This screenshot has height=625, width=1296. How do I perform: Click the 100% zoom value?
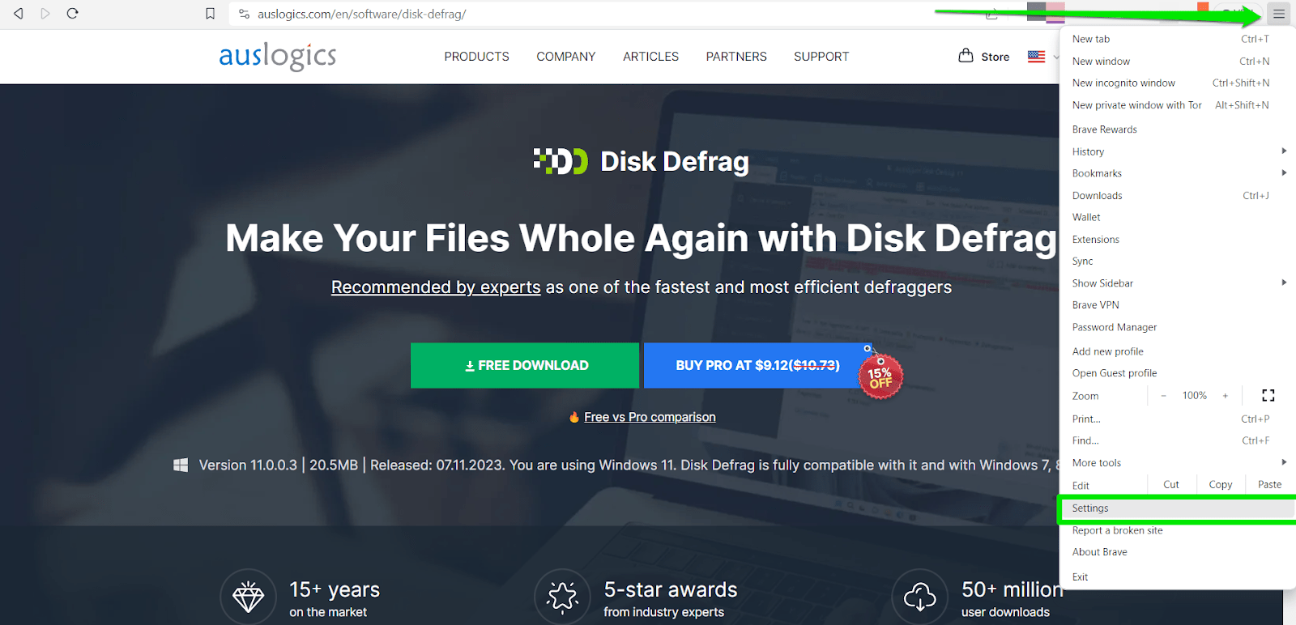pos(1194,396)
